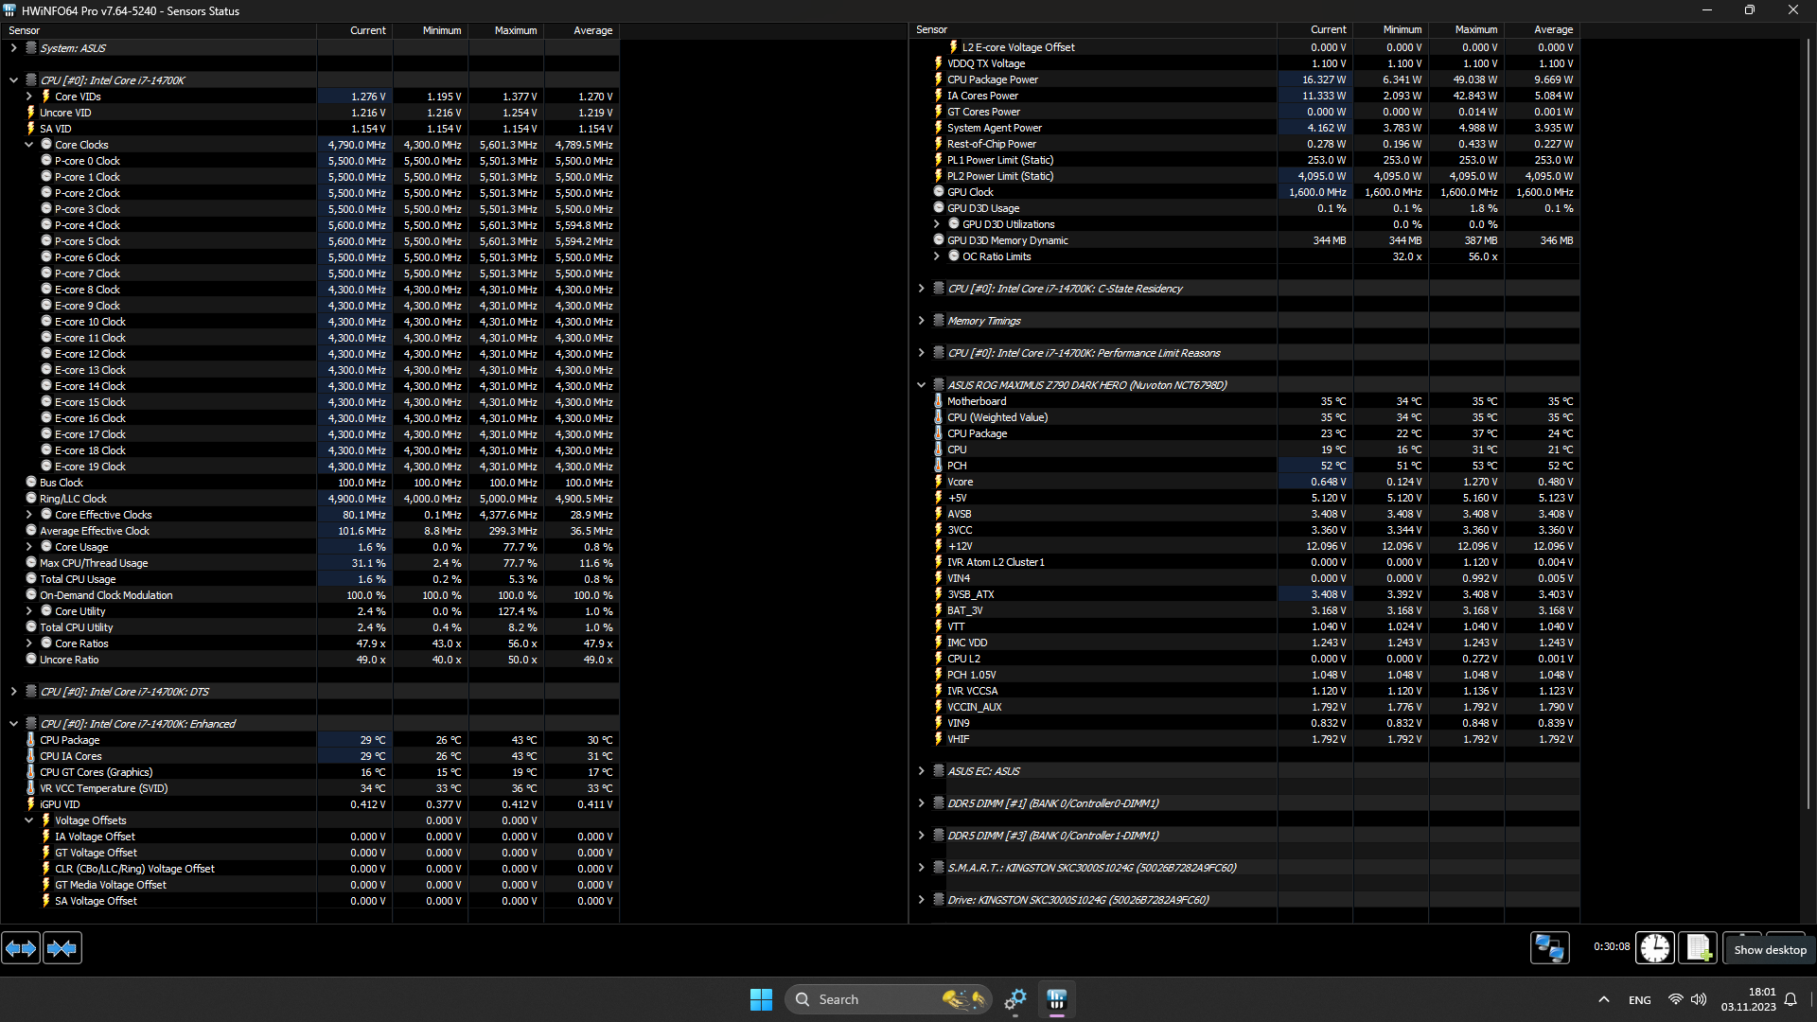
Task: Click the expand layout arrows button
Action: click(21, 948)
